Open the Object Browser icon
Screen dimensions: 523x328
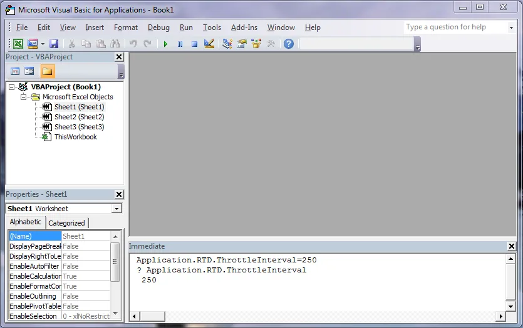point(256,44)
